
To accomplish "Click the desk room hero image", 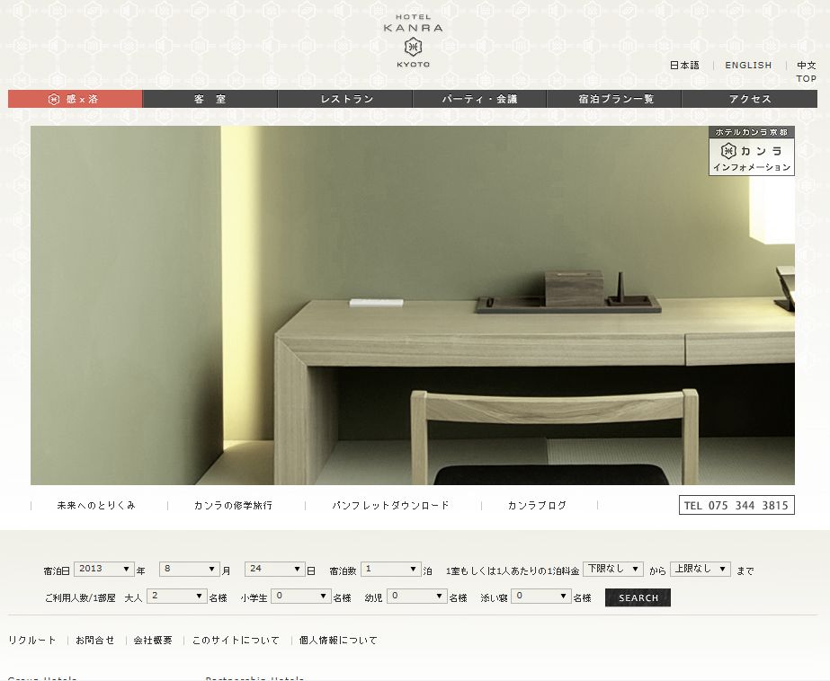I will 413,305.
